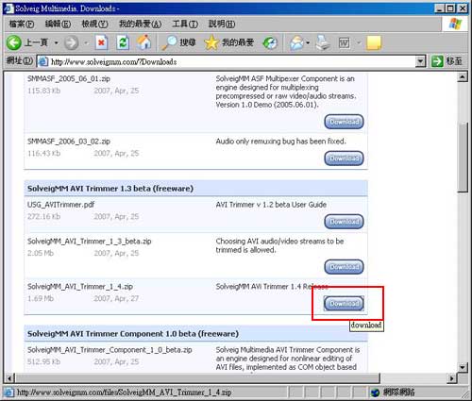The width and height of the screenshot is (472, 401).
Task: Download SolveigMM_AVI_Trimmer_1_4.zip
Action: pyautogui.click(x=344, y=304)
